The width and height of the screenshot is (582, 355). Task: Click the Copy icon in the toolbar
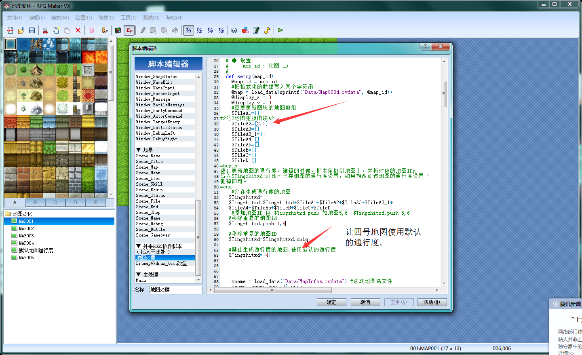(56, 30)
